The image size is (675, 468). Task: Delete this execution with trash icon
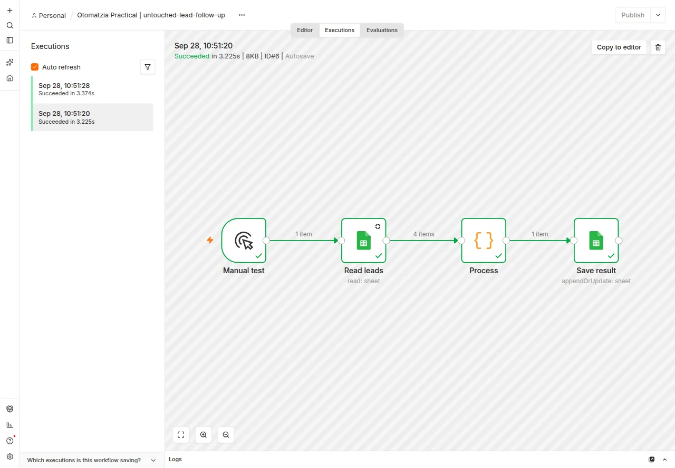point(658,47)
